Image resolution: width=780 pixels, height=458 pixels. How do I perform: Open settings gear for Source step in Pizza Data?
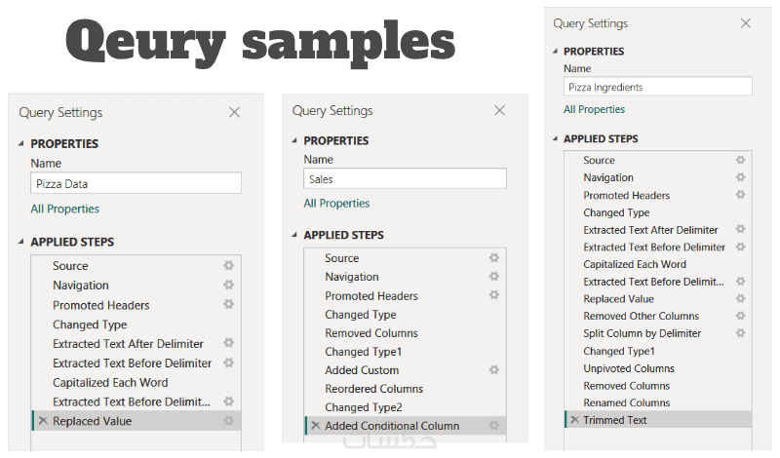pyautogui.click(x=228, y=266)
